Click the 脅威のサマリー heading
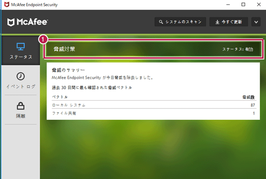The height and width of the screenshot is (179, 266). point(68,70)
